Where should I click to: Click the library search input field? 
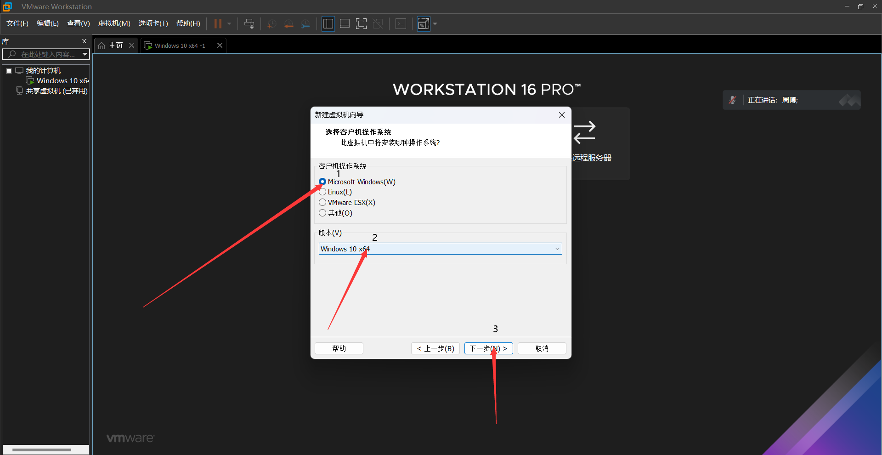click(46, 54)
